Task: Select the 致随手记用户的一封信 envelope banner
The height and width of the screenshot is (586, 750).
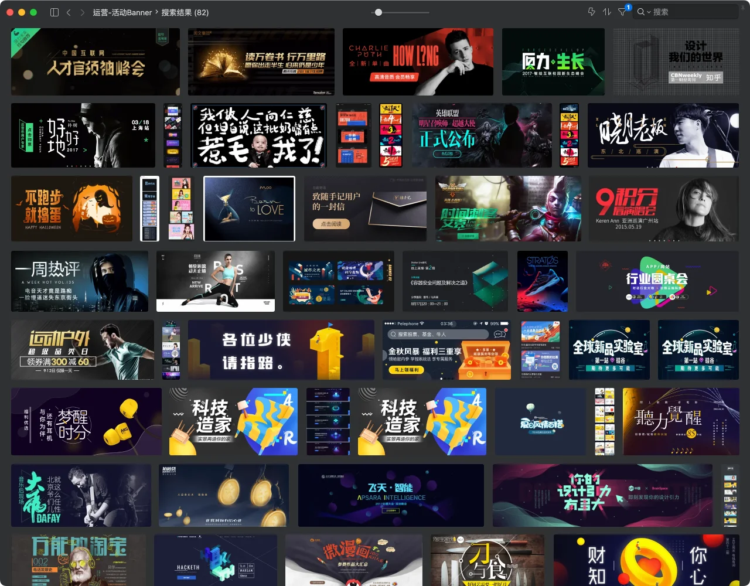Action: click(x=365, y=209)
